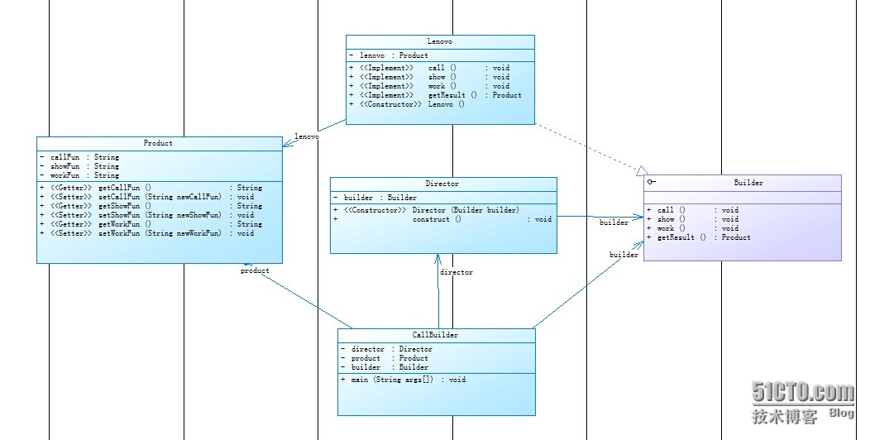Select the Lenovo work() method row
Viewport: 870px width, 440px height.
429,86
